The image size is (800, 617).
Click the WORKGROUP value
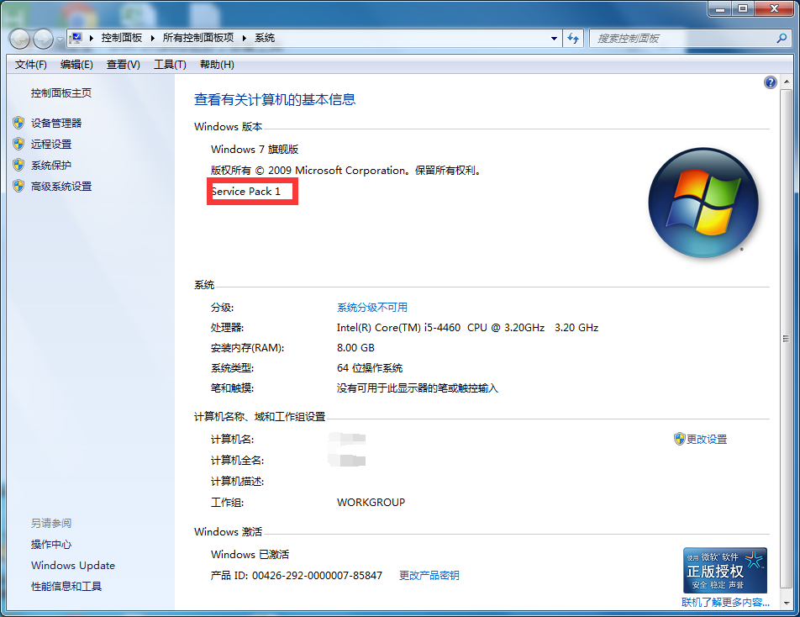point(371,502)
